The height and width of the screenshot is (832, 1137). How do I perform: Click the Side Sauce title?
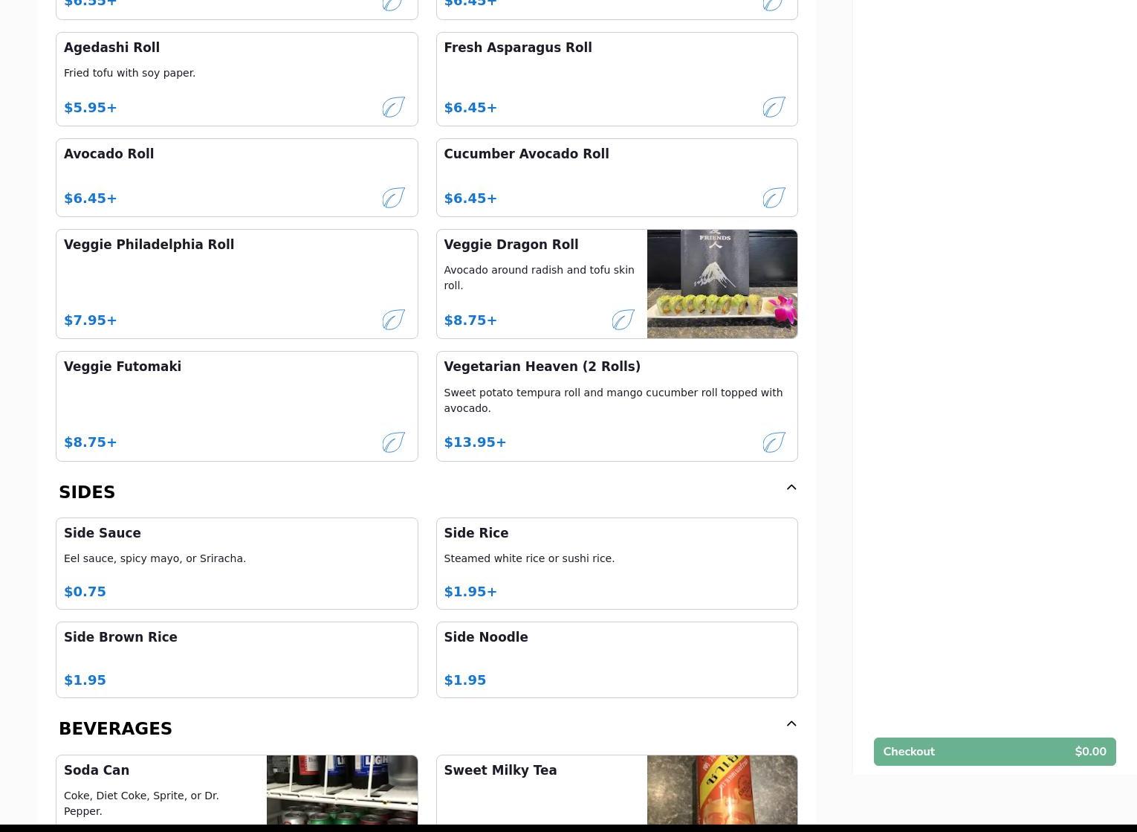coord(103,533)
